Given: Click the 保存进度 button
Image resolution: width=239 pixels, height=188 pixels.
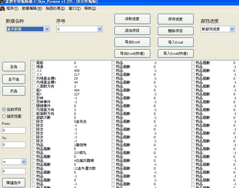Looking at the screenshot, I should click(x=176, y=19).
